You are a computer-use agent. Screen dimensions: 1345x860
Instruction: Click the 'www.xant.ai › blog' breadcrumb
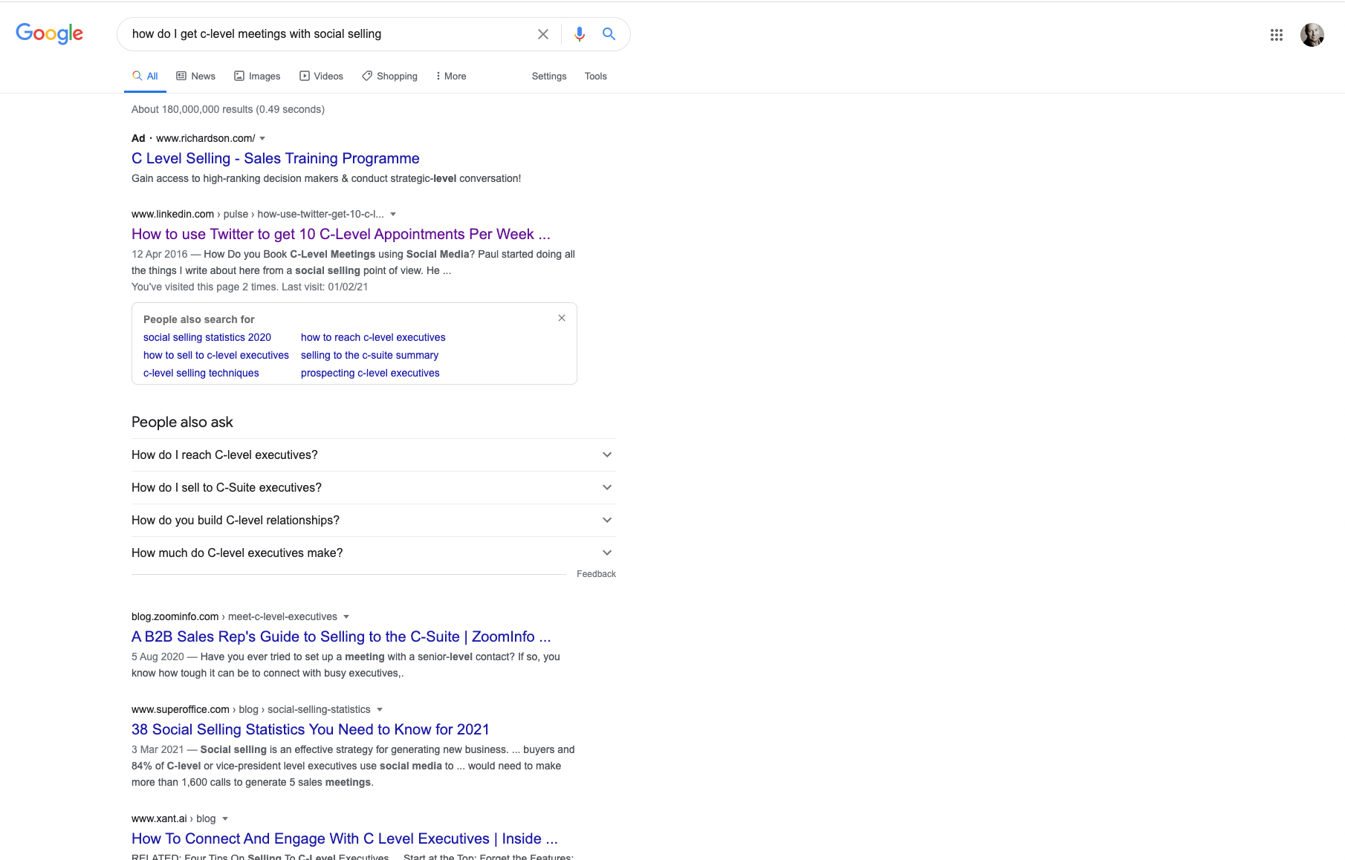(x=174, y=818)
